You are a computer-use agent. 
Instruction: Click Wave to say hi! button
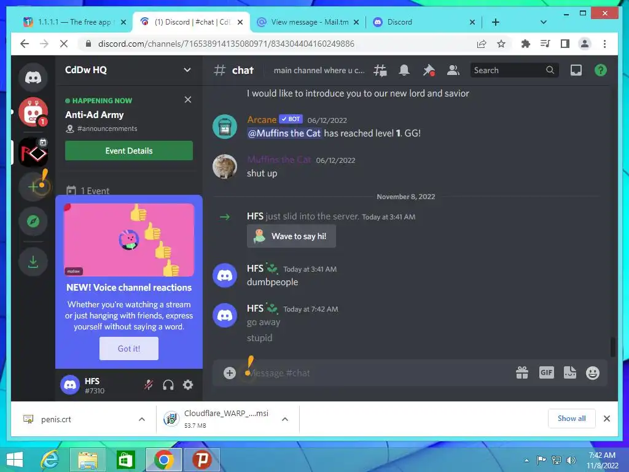[291, 236]
